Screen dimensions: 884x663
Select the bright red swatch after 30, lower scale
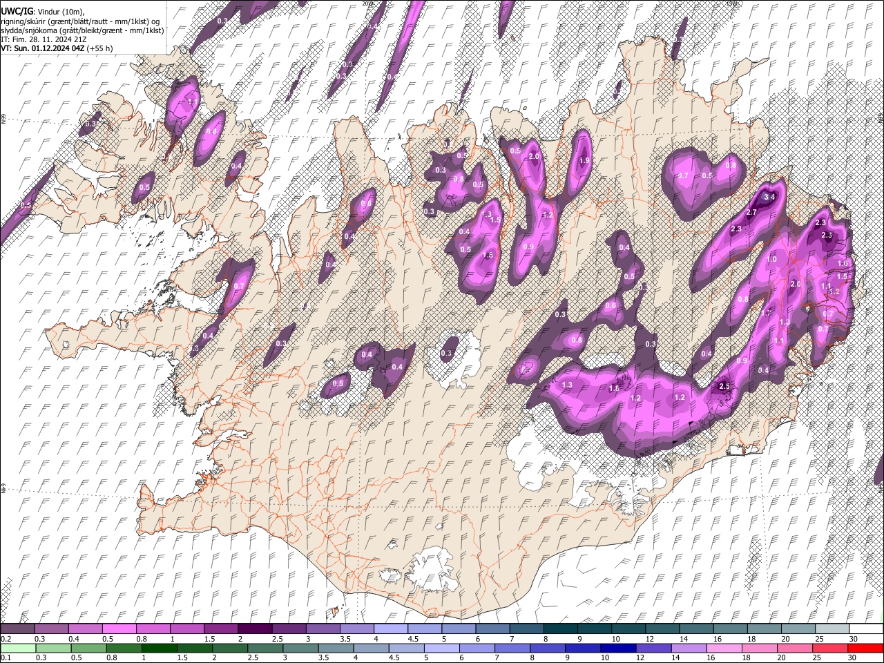(x=864, y=648)
